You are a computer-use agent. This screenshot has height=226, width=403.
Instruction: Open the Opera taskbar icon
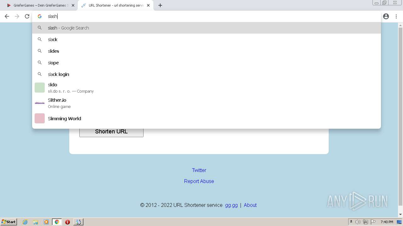(67, 222)
